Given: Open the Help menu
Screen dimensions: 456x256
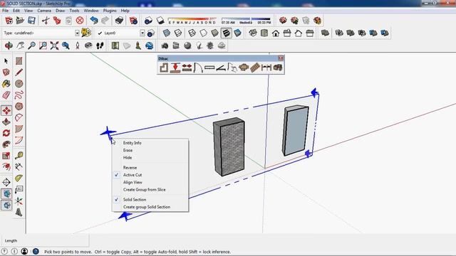Looking at the screenshot, I should click(125, 11).
